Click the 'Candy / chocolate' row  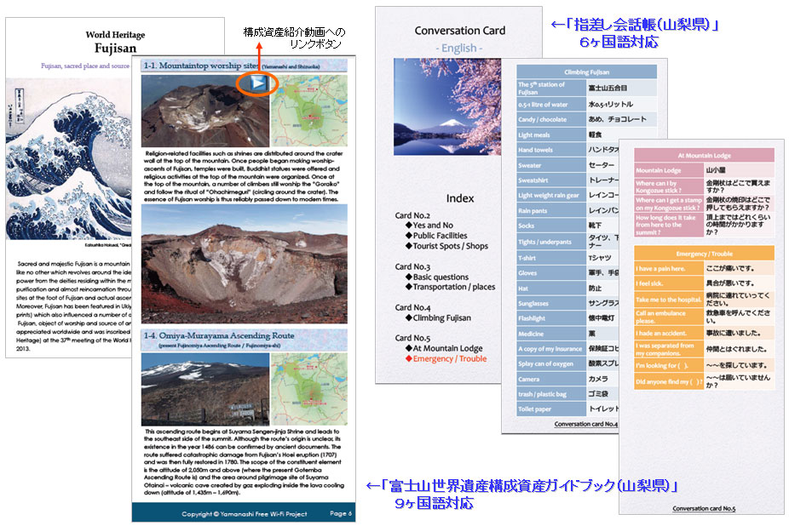586,119
